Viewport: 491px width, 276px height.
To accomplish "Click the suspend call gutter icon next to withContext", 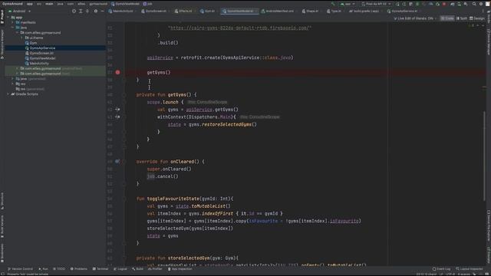I will coord(117,117).
